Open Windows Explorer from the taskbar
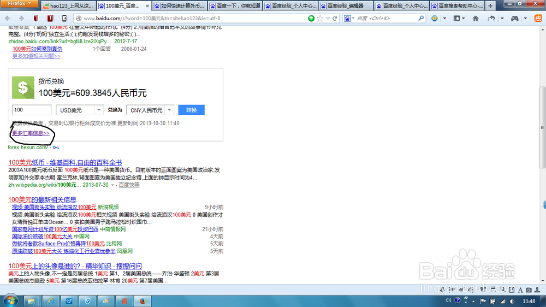Image resolution: width=546 pixels, height=307 pixels. pyautogui.click(x=31, y=301)
